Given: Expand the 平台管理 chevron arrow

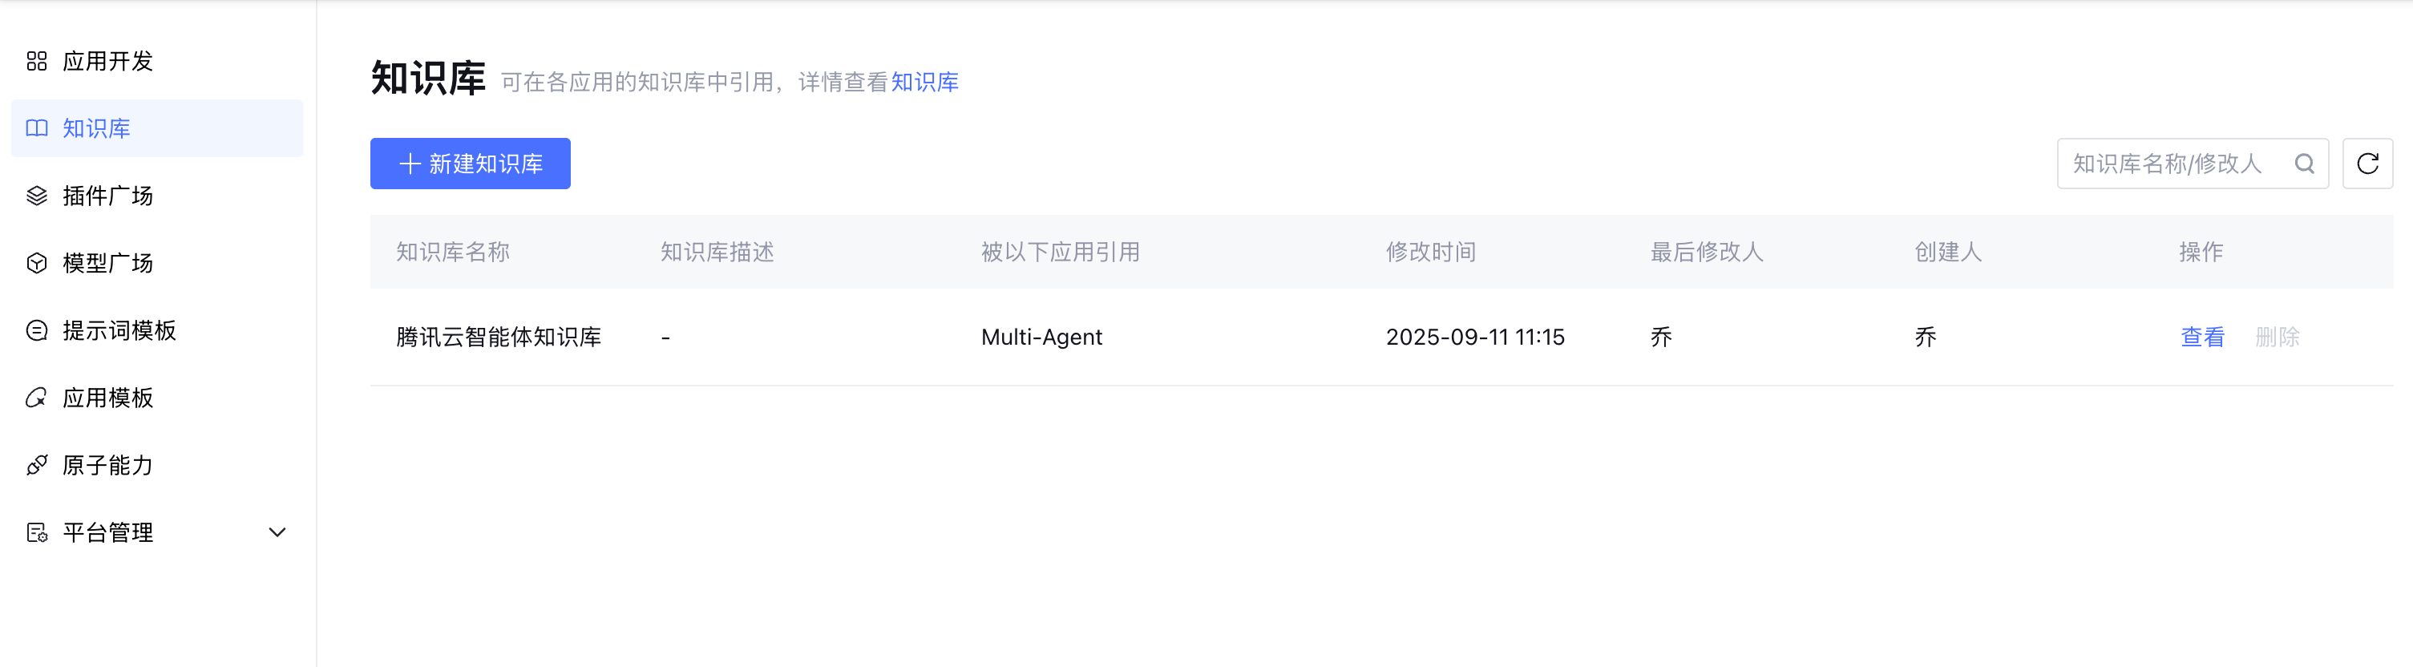Looking at the screenshot, I should tap(277, 533).
